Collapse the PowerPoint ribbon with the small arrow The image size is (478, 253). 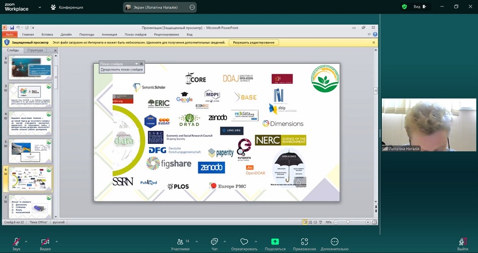pyautogui.click(x=369, y=34)
